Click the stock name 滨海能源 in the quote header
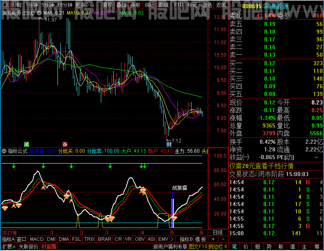The width and height of the screenshot is (324, 251). coord(276,6)
